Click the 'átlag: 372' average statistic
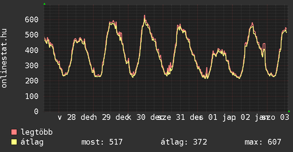293x152 pixels. click(x=184, y=142)
